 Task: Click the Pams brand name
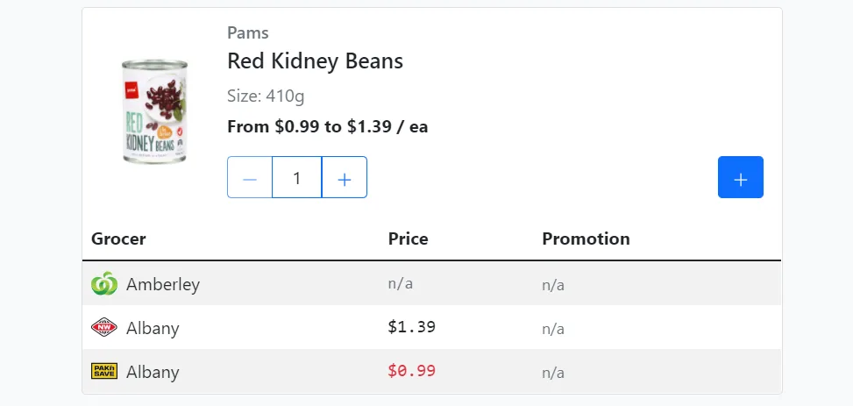pyautogui.click(x=248, y=33)
